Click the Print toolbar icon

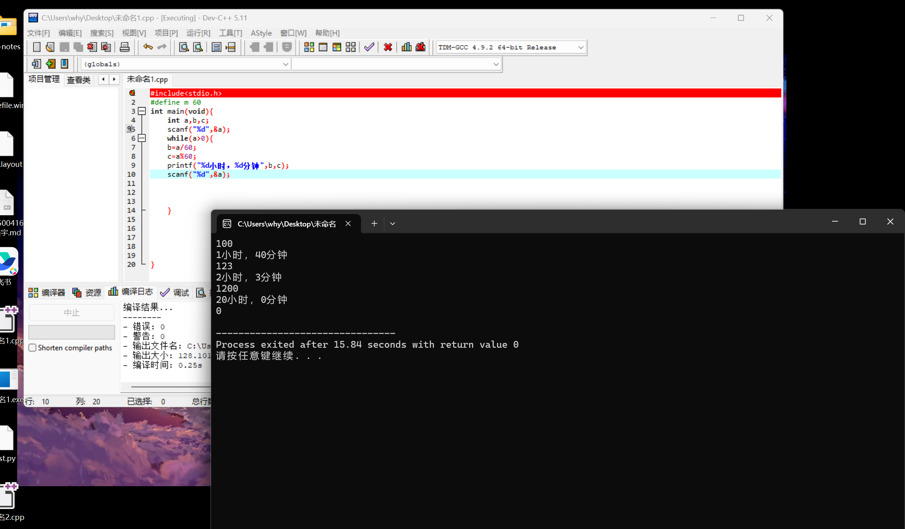click(x=125, y=47)
